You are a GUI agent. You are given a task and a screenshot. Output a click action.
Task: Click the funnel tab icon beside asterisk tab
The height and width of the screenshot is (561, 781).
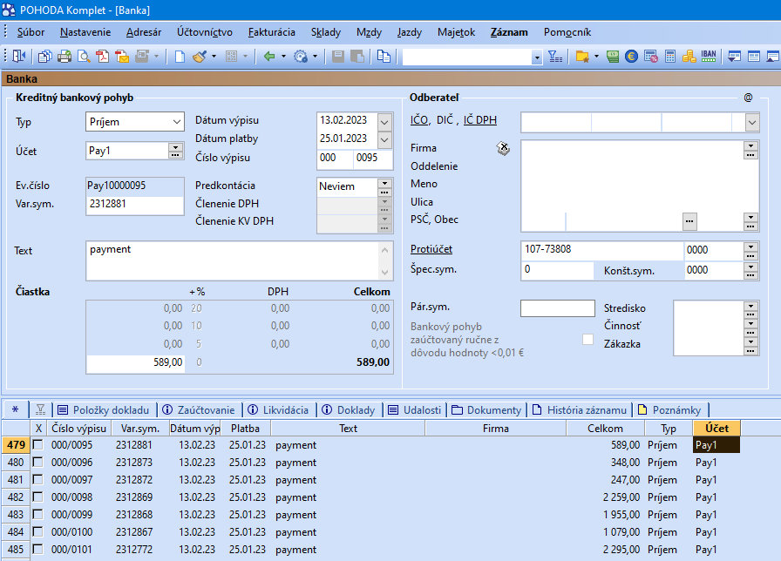tap(40, 409)
